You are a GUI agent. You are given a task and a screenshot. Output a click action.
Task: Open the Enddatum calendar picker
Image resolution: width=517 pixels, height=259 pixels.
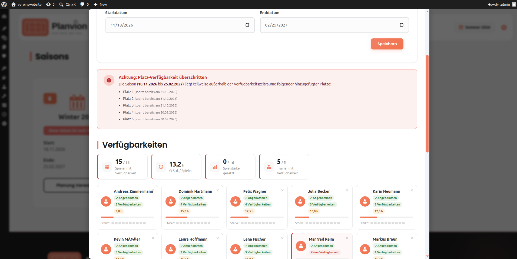point(402,25)
